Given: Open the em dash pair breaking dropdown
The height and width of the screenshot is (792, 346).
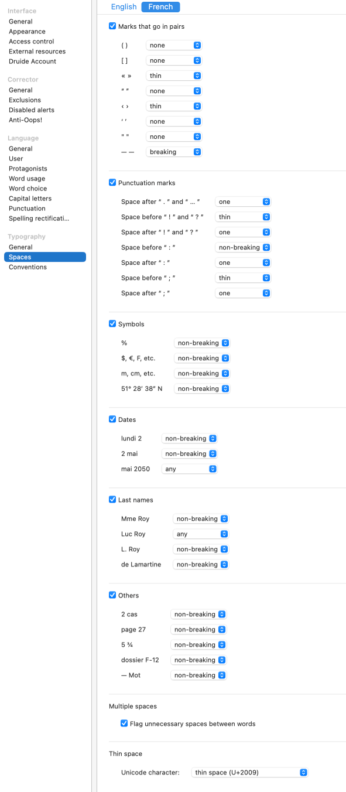Looking at the screenshot, I should pos(174,152).
